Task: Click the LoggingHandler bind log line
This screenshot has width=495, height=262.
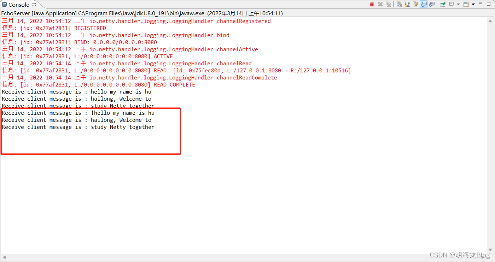Action: pyautogui.click(x=116, y=35)
